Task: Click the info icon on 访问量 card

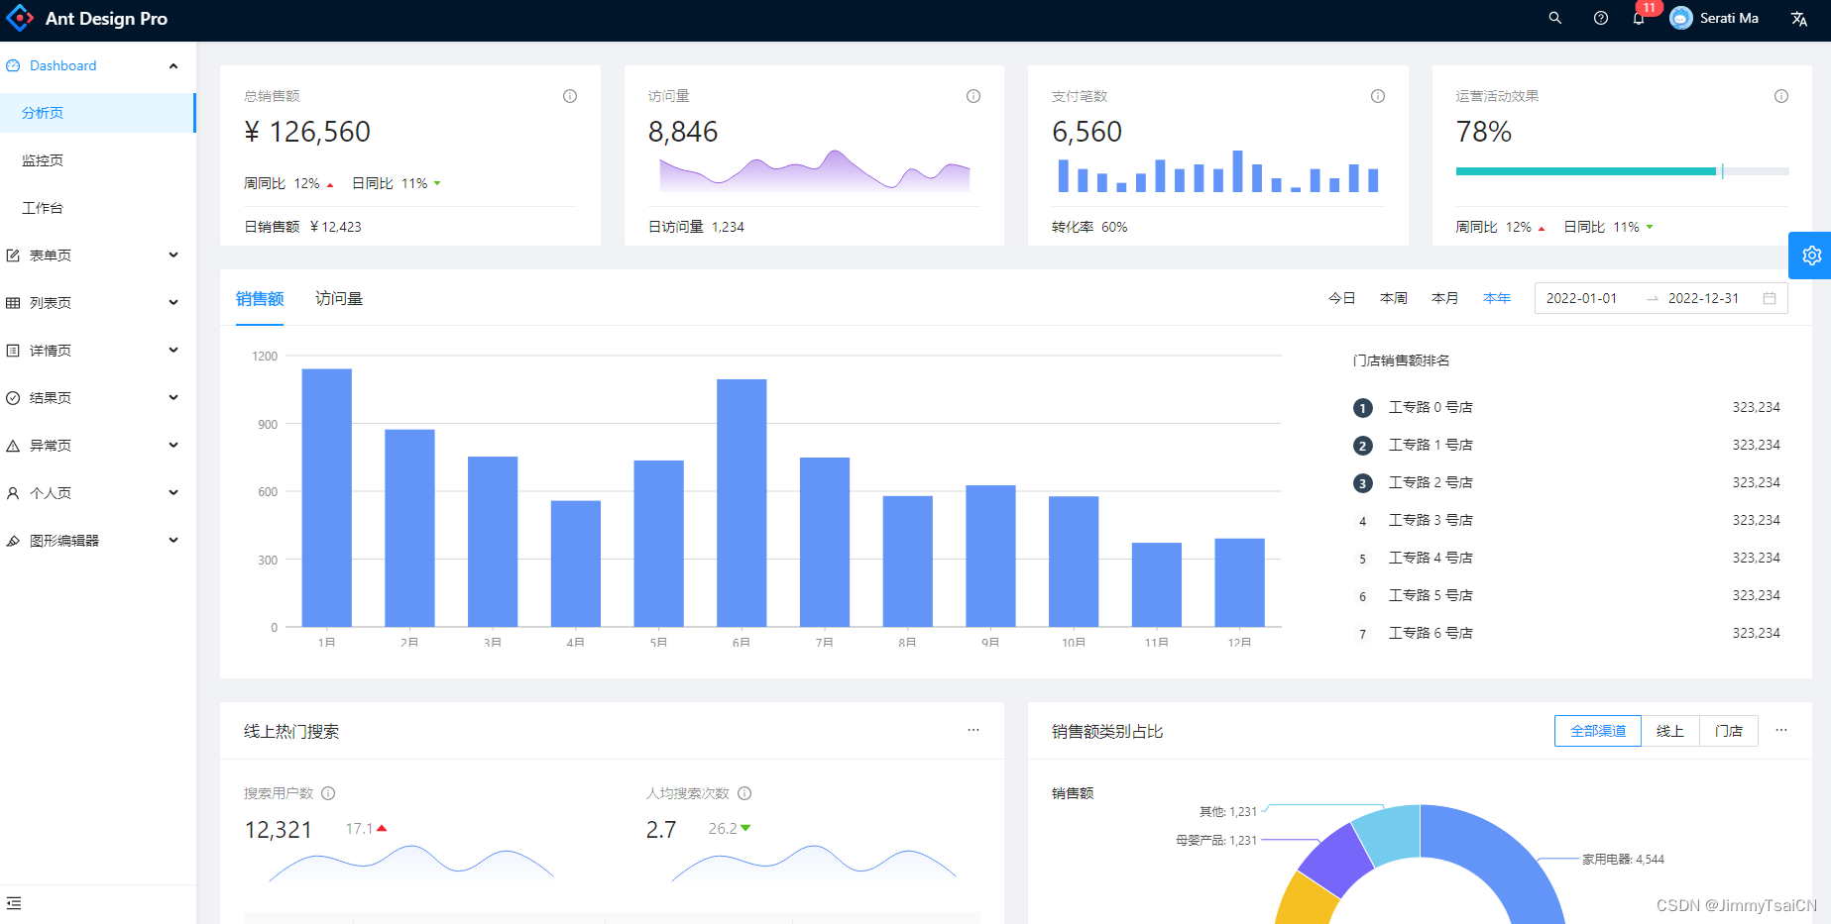Action: point(973,96)
